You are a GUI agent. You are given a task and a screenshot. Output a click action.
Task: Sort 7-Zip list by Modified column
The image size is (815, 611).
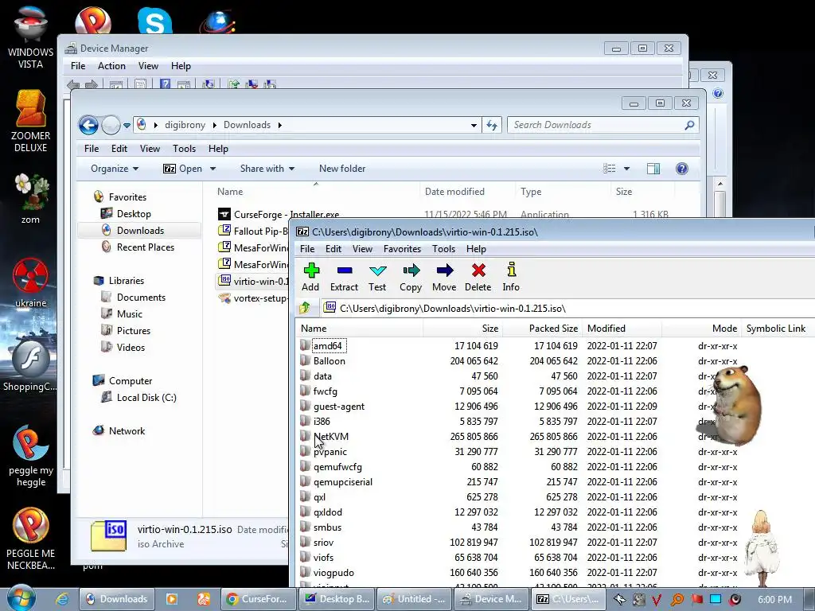pyautogui.click(x=622, y=329)
